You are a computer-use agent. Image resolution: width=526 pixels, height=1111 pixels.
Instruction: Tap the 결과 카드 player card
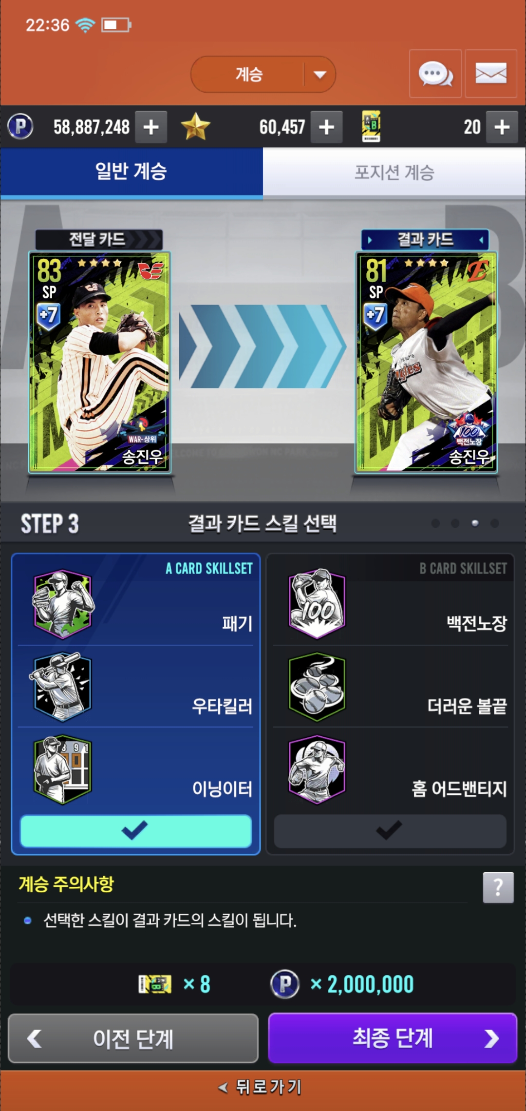pos(426,362)
